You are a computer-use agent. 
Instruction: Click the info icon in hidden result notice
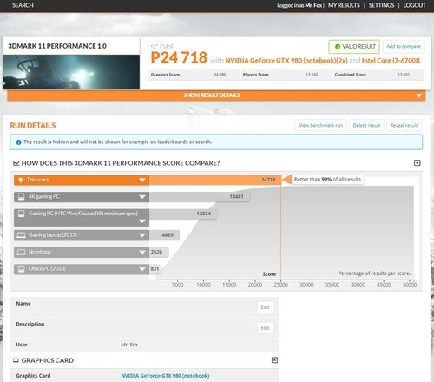(19, 142)
